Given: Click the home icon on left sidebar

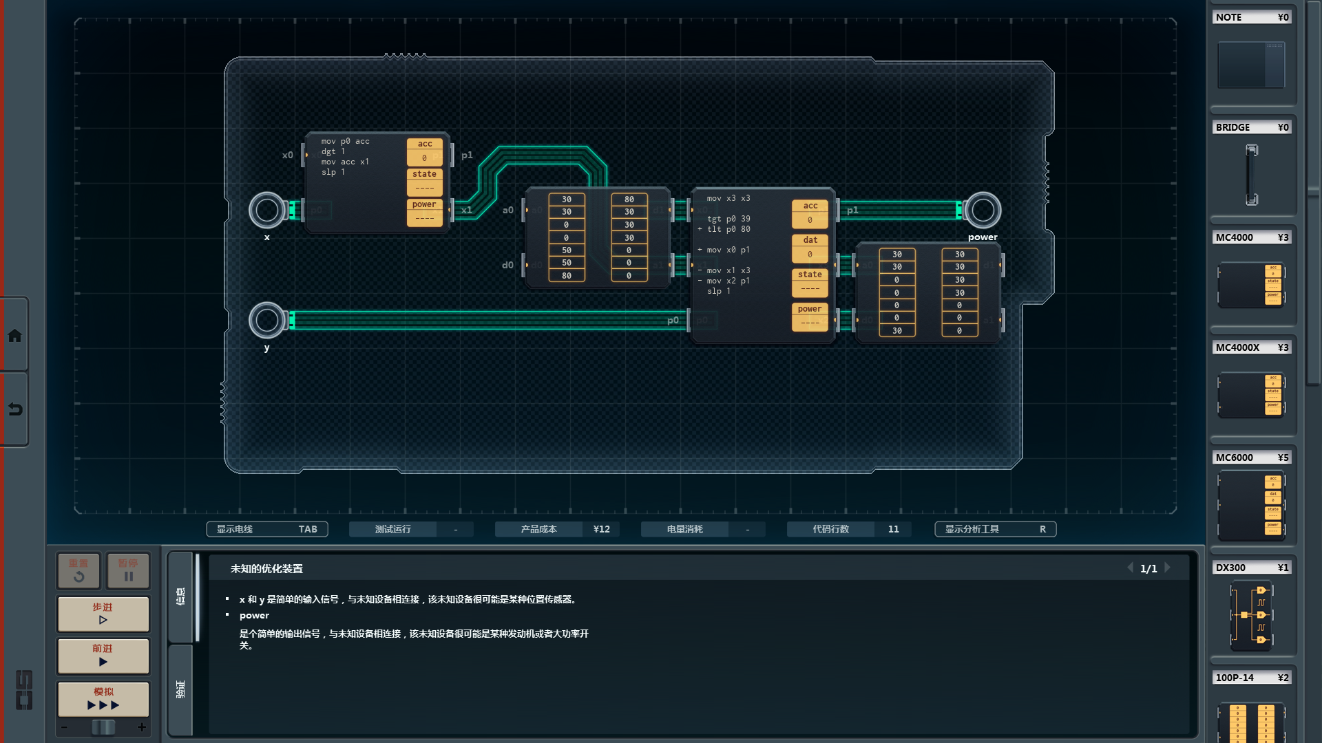Looking at the screenshot, I should coord(14,336).
